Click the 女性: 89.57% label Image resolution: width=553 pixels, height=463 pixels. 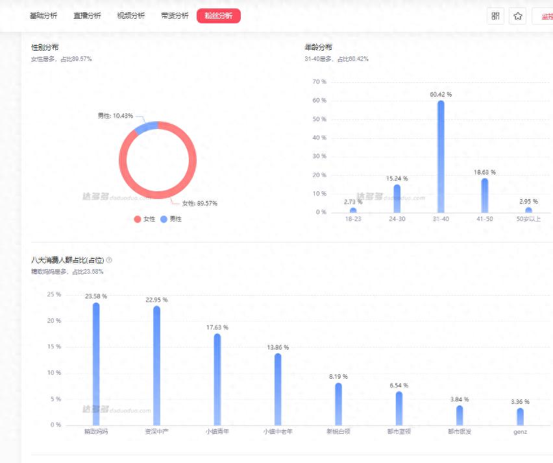[199, 203]
